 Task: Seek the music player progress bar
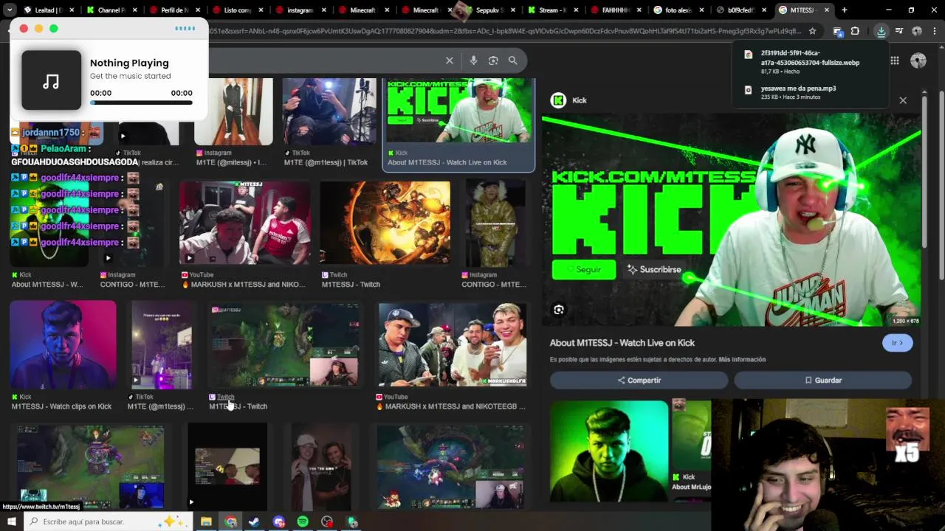tap(141, 103)
